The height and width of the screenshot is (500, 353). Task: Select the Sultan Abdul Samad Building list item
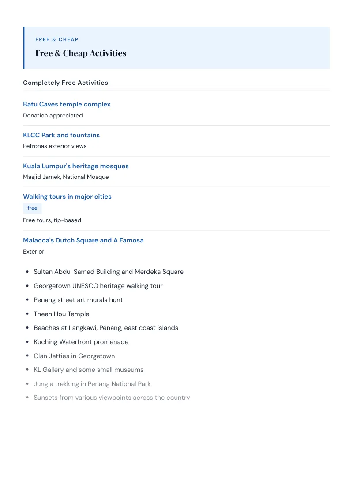point(109,272)
